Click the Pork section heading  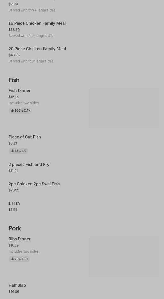[15, 228]
